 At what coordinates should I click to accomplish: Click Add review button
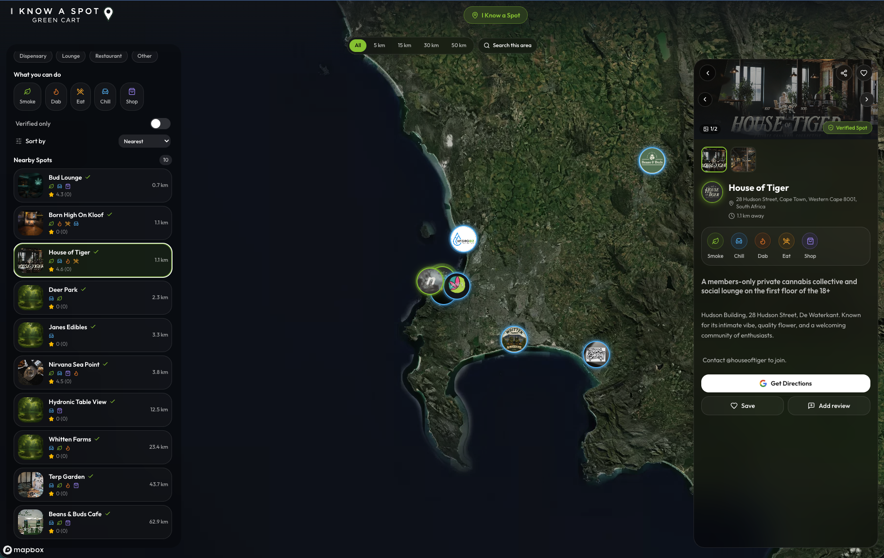[829, 406]
